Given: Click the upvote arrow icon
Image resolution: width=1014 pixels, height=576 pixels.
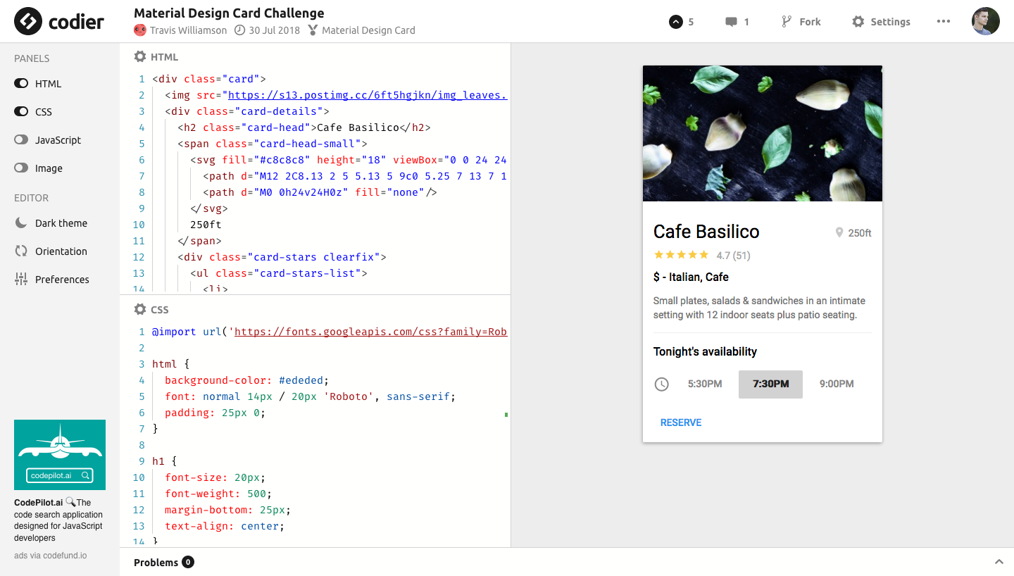Looking at the screenshot, I should point(676,22).
